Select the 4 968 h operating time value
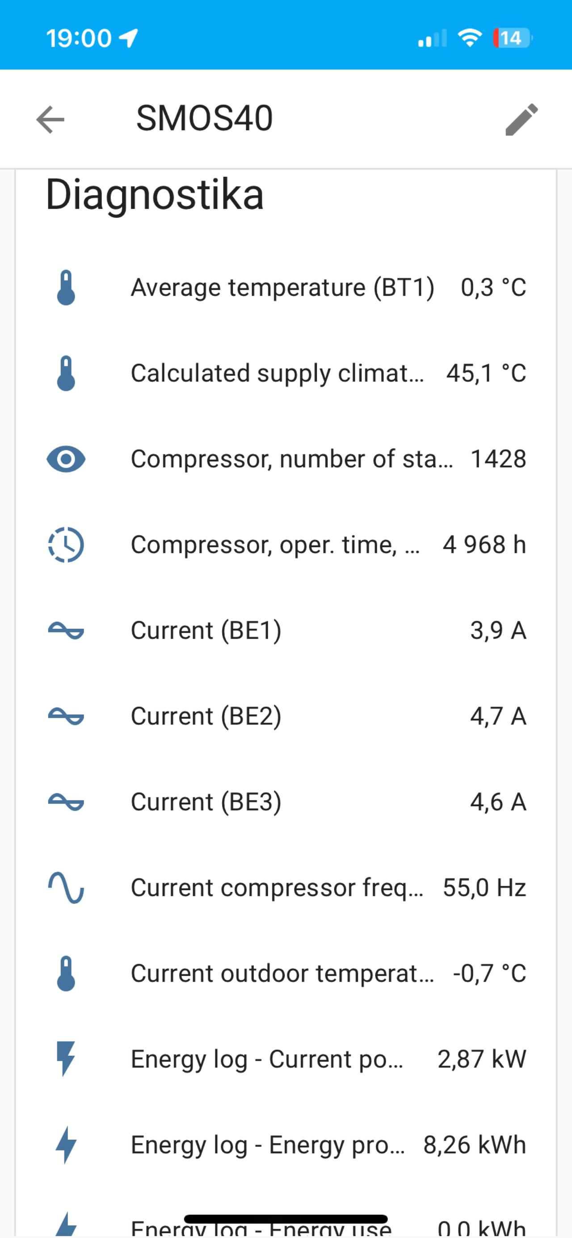This screenshot has height=1238, width=572. tap(484, 544)
